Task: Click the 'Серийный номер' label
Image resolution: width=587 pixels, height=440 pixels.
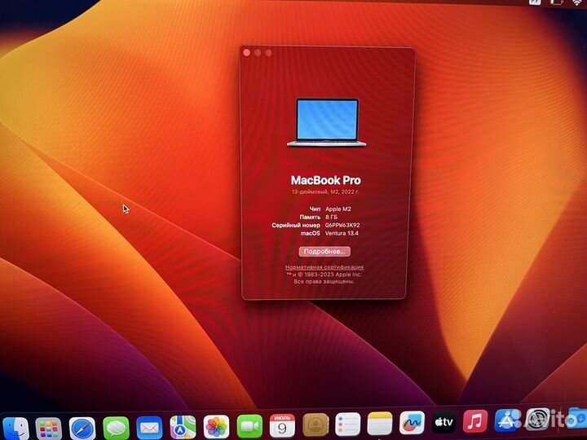Action: click(x=296, y=225)
